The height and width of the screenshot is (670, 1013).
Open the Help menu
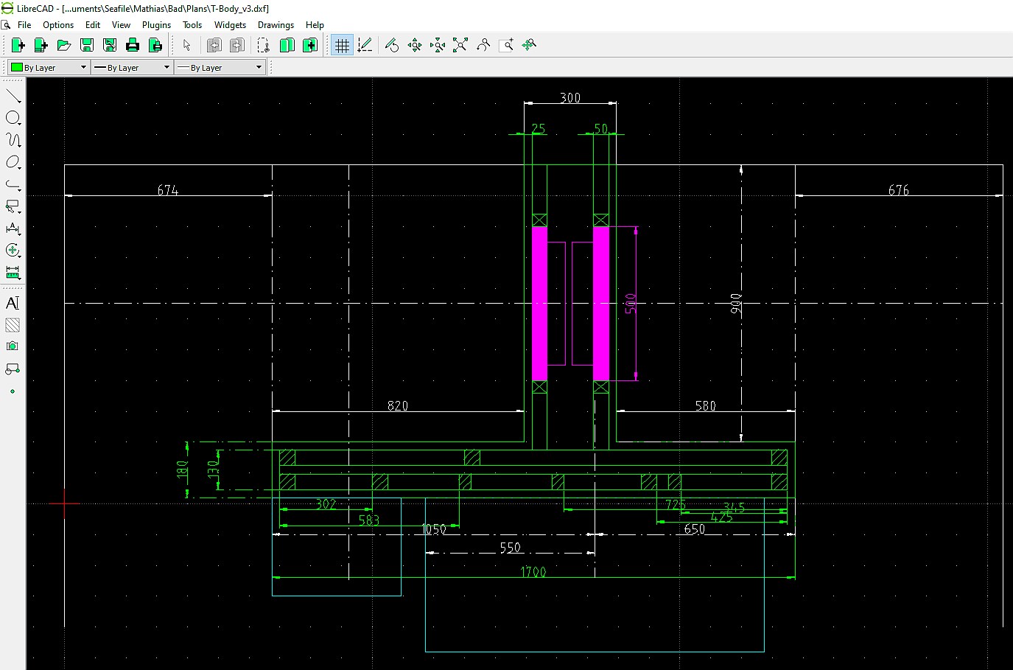315,25
